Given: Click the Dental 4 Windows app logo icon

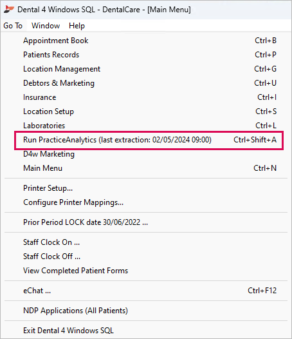Looking at the screenshot, I should click(x=9, y=9).
